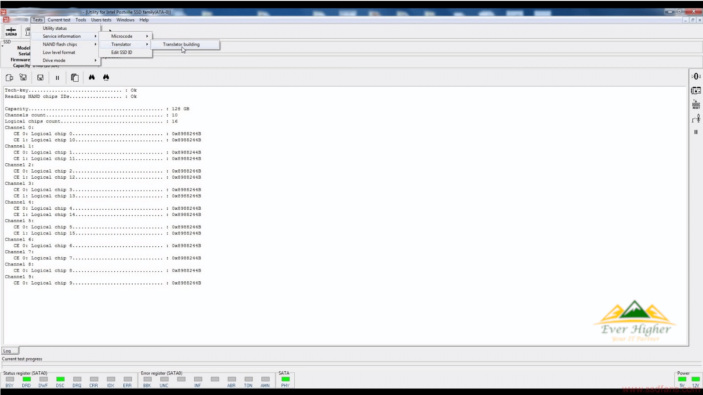Click the pause icon in log toolbar
This screenshot has width=703, height=395.
tap(57, 78)
